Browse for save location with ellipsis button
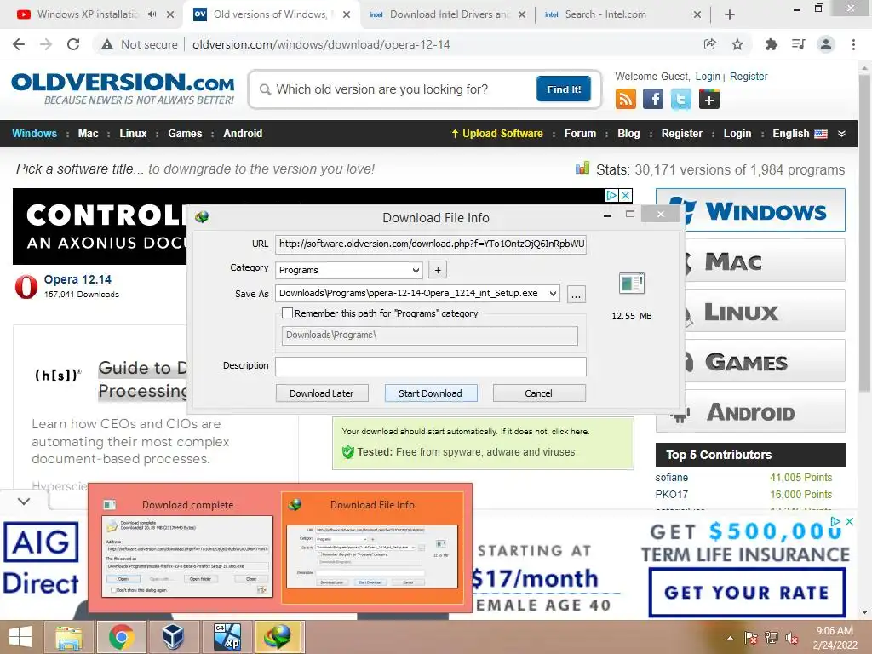The height and width of the screenshot is (654, 872). coord(577,294)
